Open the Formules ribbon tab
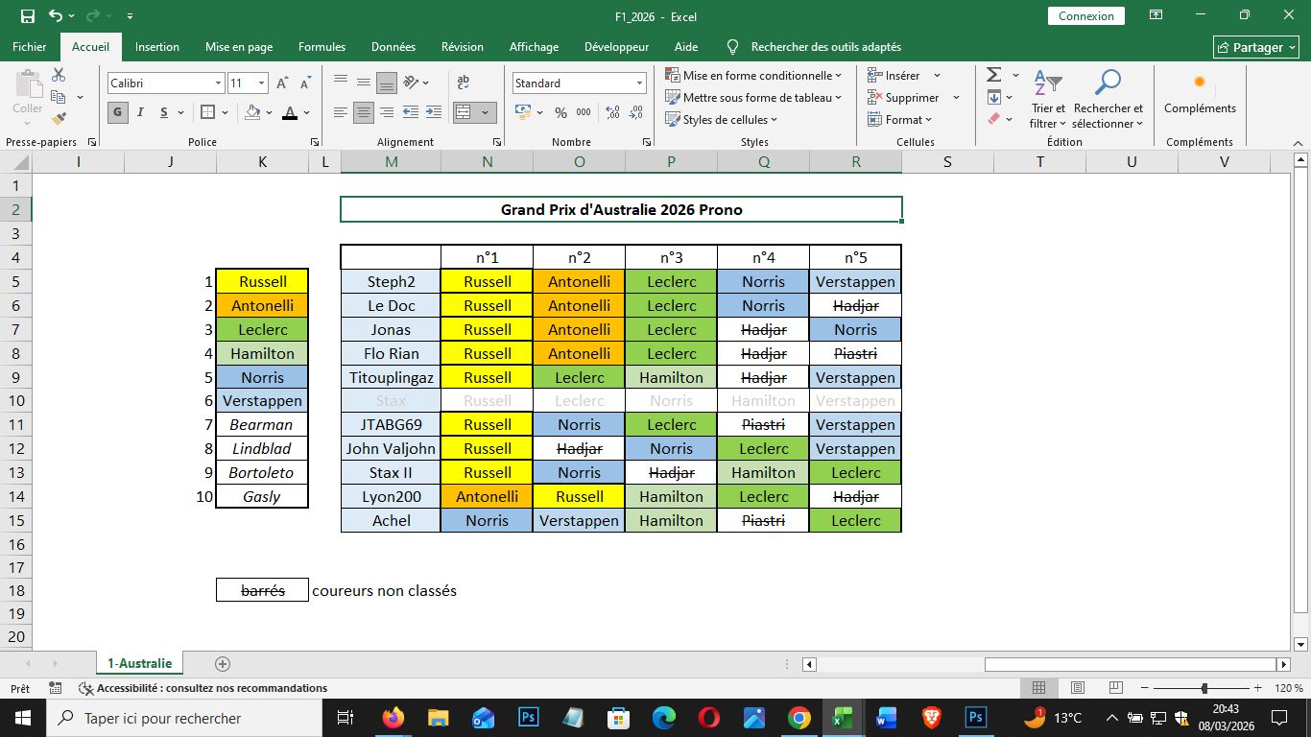Screen dimensions: 1311x737 322,47
